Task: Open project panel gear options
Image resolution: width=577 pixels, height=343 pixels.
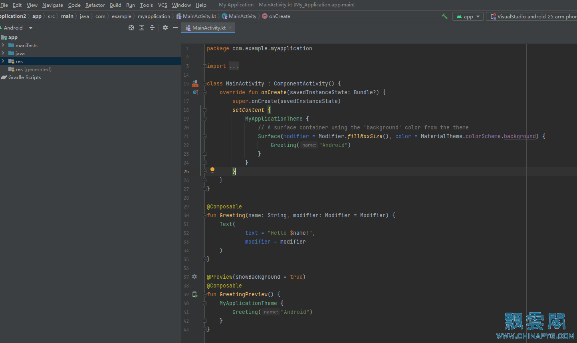Action: coord(165,28)
